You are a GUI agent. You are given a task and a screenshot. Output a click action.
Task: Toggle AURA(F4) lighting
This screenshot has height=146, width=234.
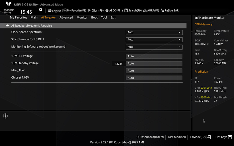tap(151, 11)
